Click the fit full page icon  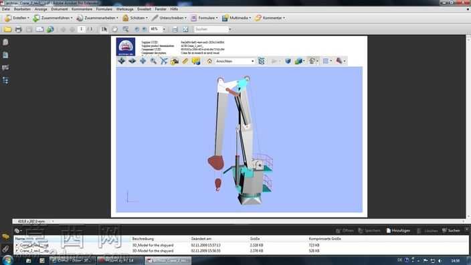click(x=185, y=29)
